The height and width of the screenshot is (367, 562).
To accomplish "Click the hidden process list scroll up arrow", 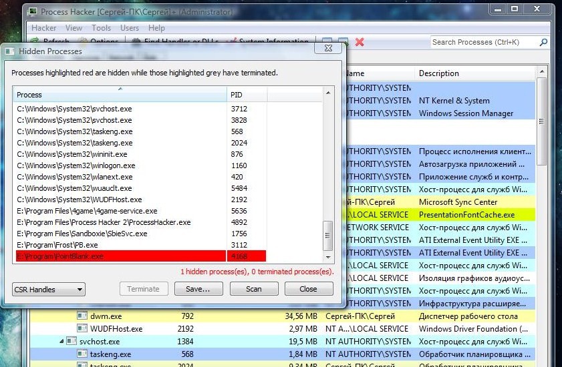I will click(x=328, y=93).
